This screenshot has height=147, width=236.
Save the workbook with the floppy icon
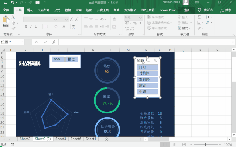coord(6,3)
